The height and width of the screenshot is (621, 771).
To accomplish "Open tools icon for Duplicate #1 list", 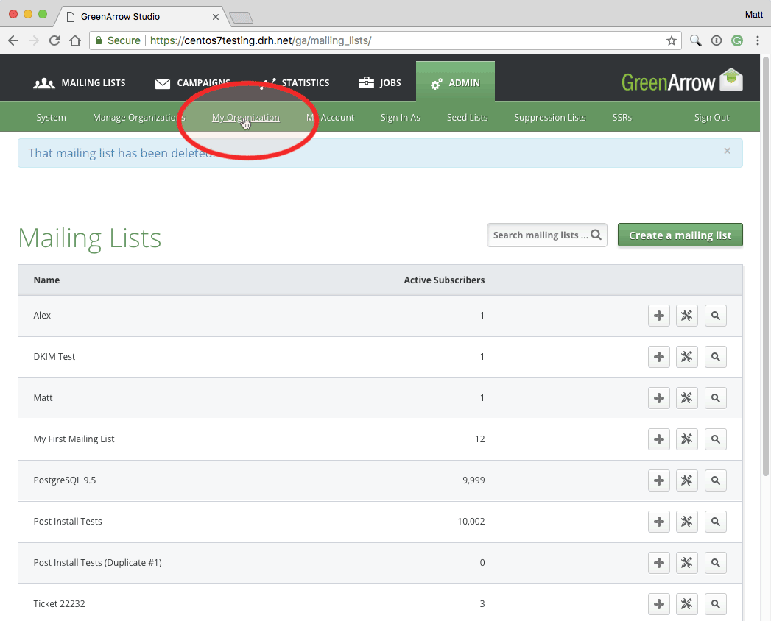I will [687, 563].
